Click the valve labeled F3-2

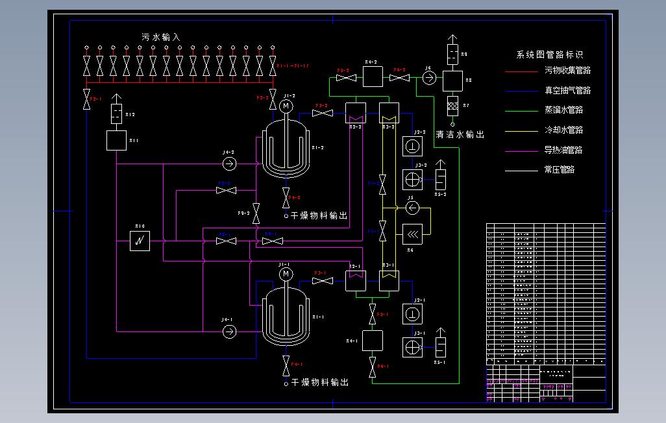point(323,113)
